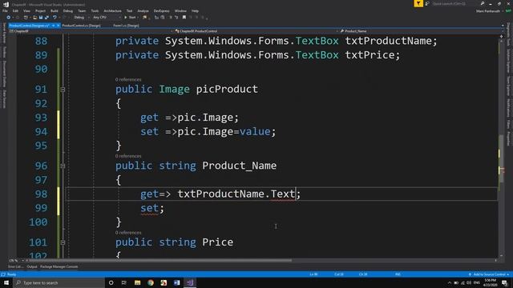Open the Output panel tab
The image size is (513, 288).
[32, 266]
